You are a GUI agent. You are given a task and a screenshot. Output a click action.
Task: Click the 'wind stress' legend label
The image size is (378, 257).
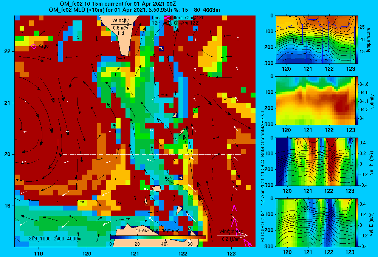pos(231,231)
